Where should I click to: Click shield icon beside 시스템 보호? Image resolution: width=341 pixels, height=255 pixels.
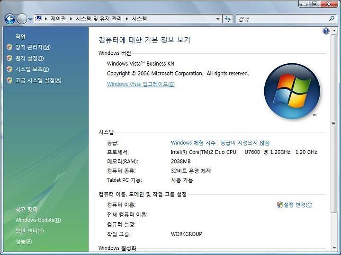coord(9,69)
